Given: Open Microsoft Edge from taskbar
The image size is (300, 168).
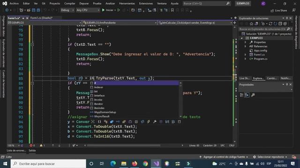Looking at the screenshot, I should click(x=113, y=164).
